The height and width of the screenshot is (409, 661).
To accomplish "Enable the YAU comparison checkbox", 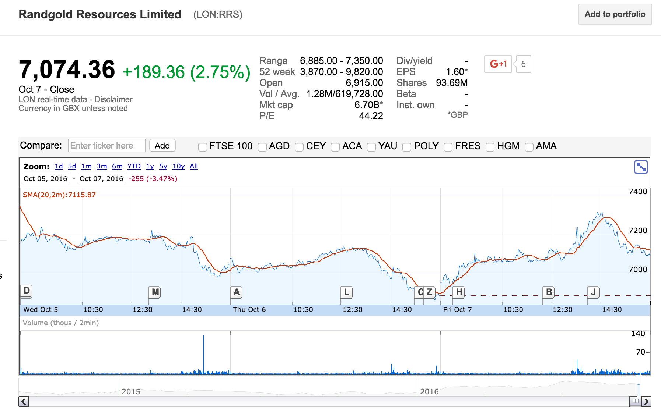I will [371, 147].
